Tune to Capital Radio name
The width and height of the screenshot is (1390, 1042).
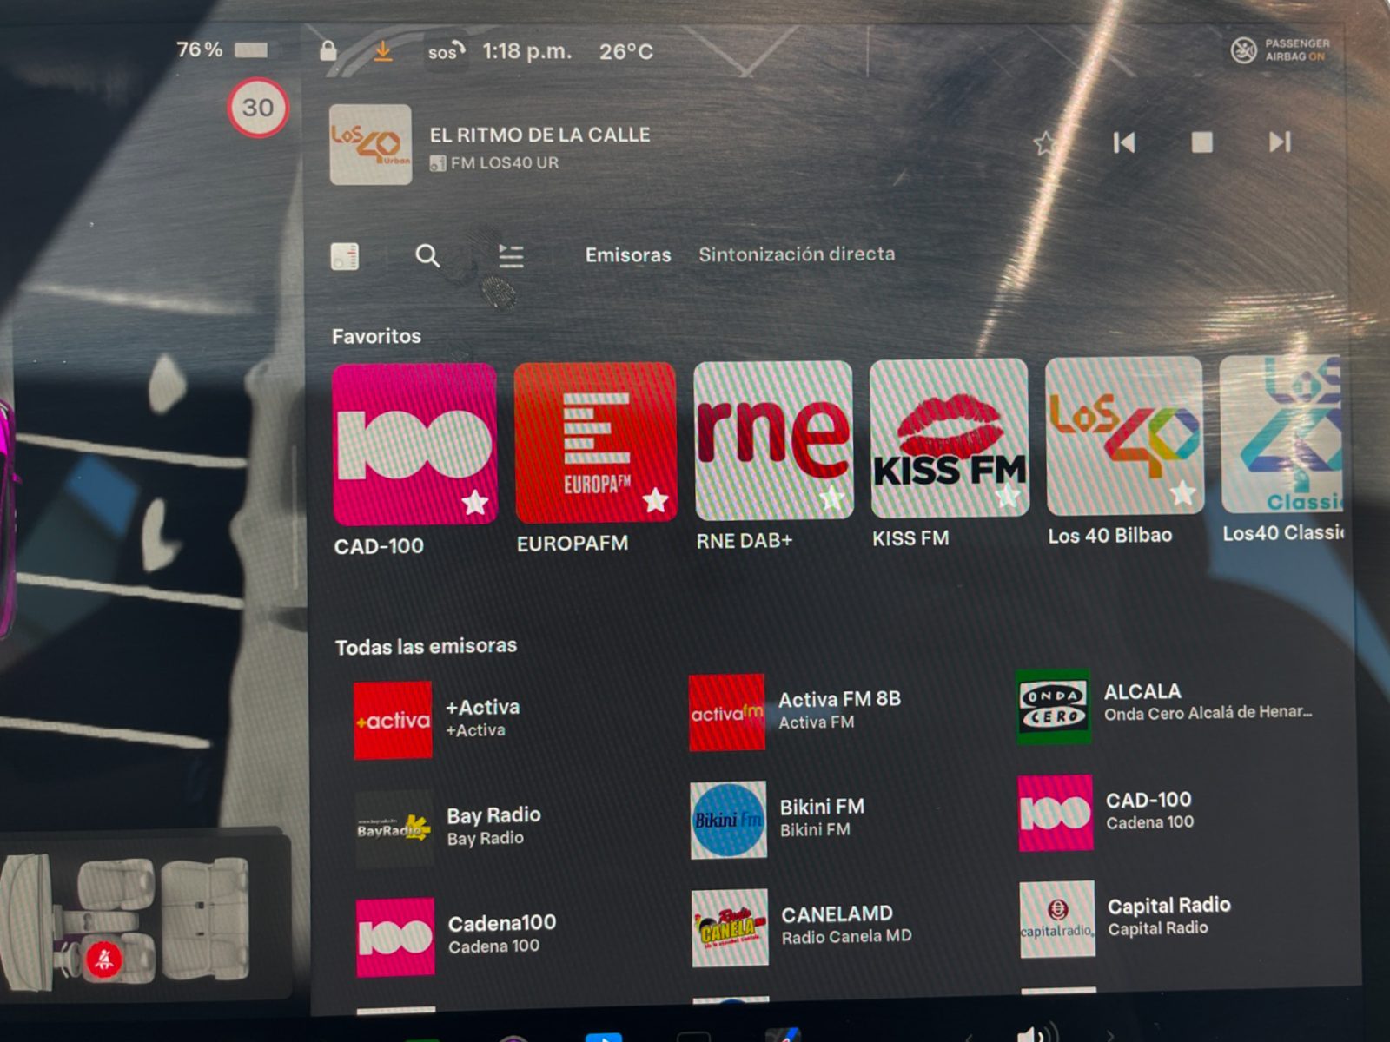(x=1169, y=906)
